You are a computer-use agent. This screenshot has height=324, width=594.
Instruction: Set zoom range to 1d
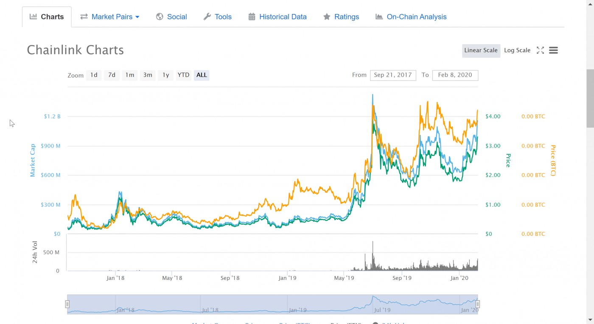point(94,75)
